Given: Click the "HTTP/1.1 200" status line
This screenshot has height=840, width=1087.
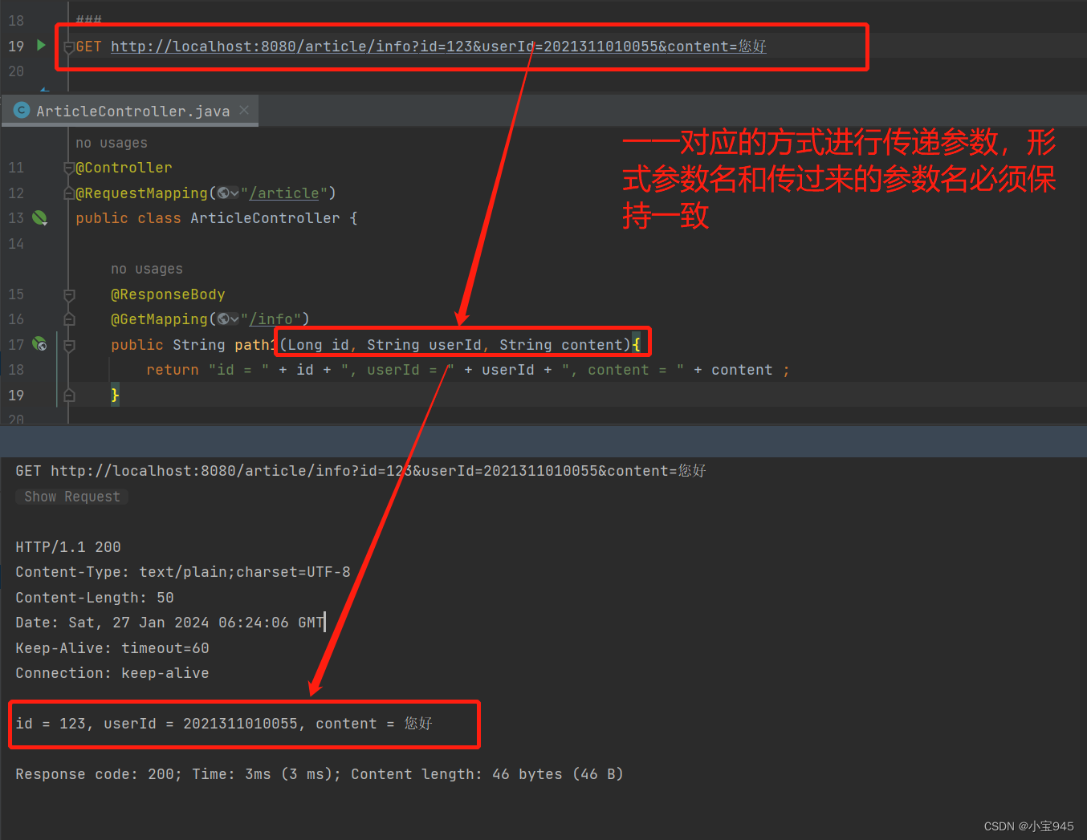Looking at the screenshot, I should click(x=68, y=547).
